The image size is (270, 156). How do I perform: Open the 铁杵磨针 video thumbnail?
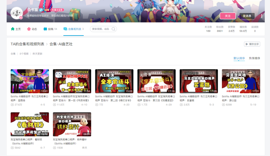[72, 124]
